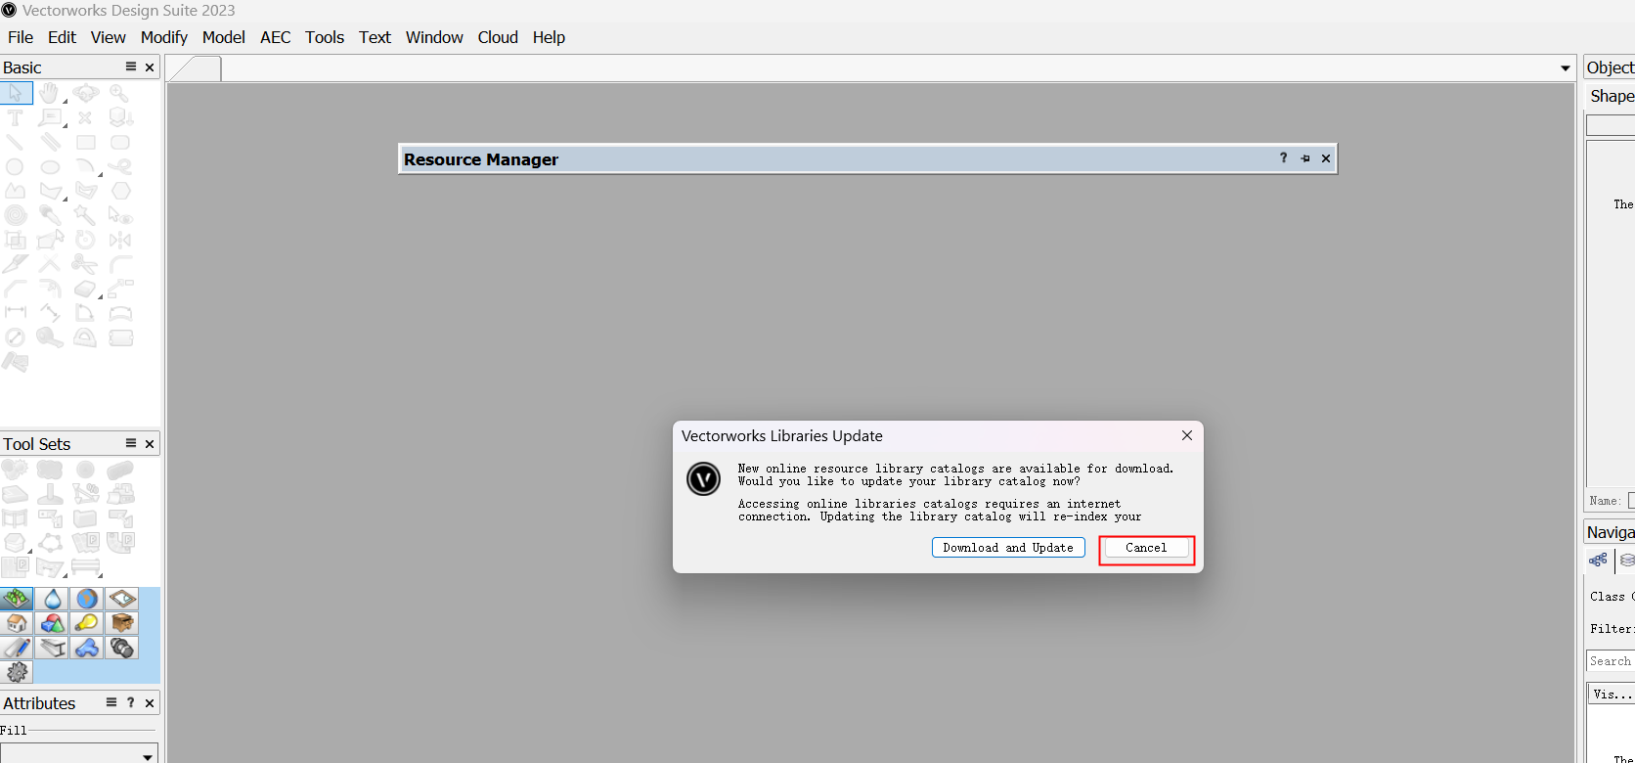Click the Download and Update button
The image size is (1635, 763).
tap(1007, 548)
